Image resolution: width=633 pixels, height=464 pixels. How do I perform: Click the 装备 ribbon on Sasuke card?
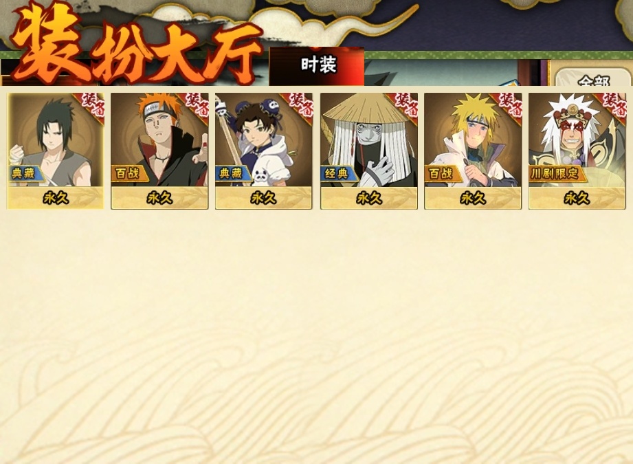tap(91, 104)
